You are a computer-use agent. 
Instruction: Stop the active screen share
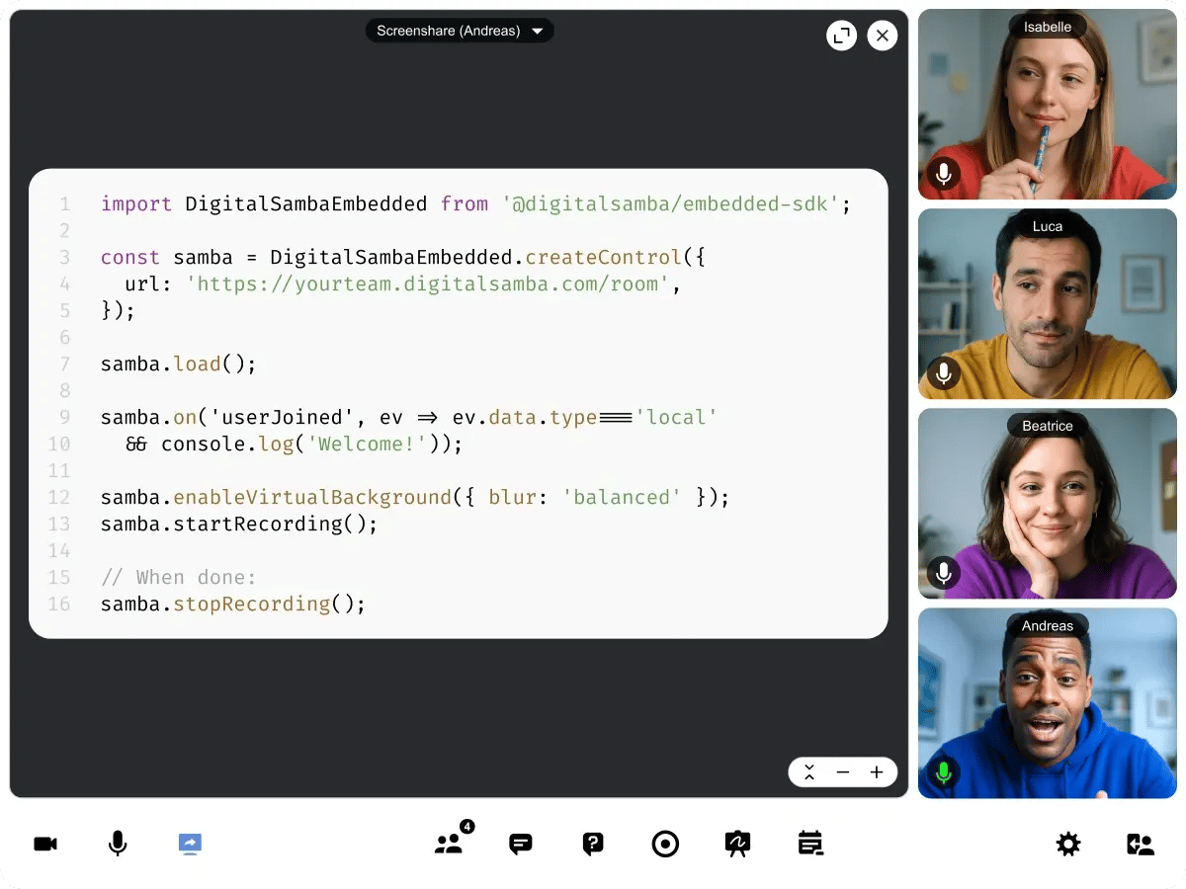tap(190, 844)
